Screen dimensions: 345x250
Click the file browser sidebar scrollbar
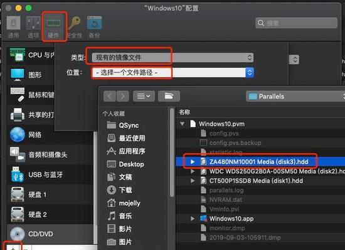pos(172,152)
